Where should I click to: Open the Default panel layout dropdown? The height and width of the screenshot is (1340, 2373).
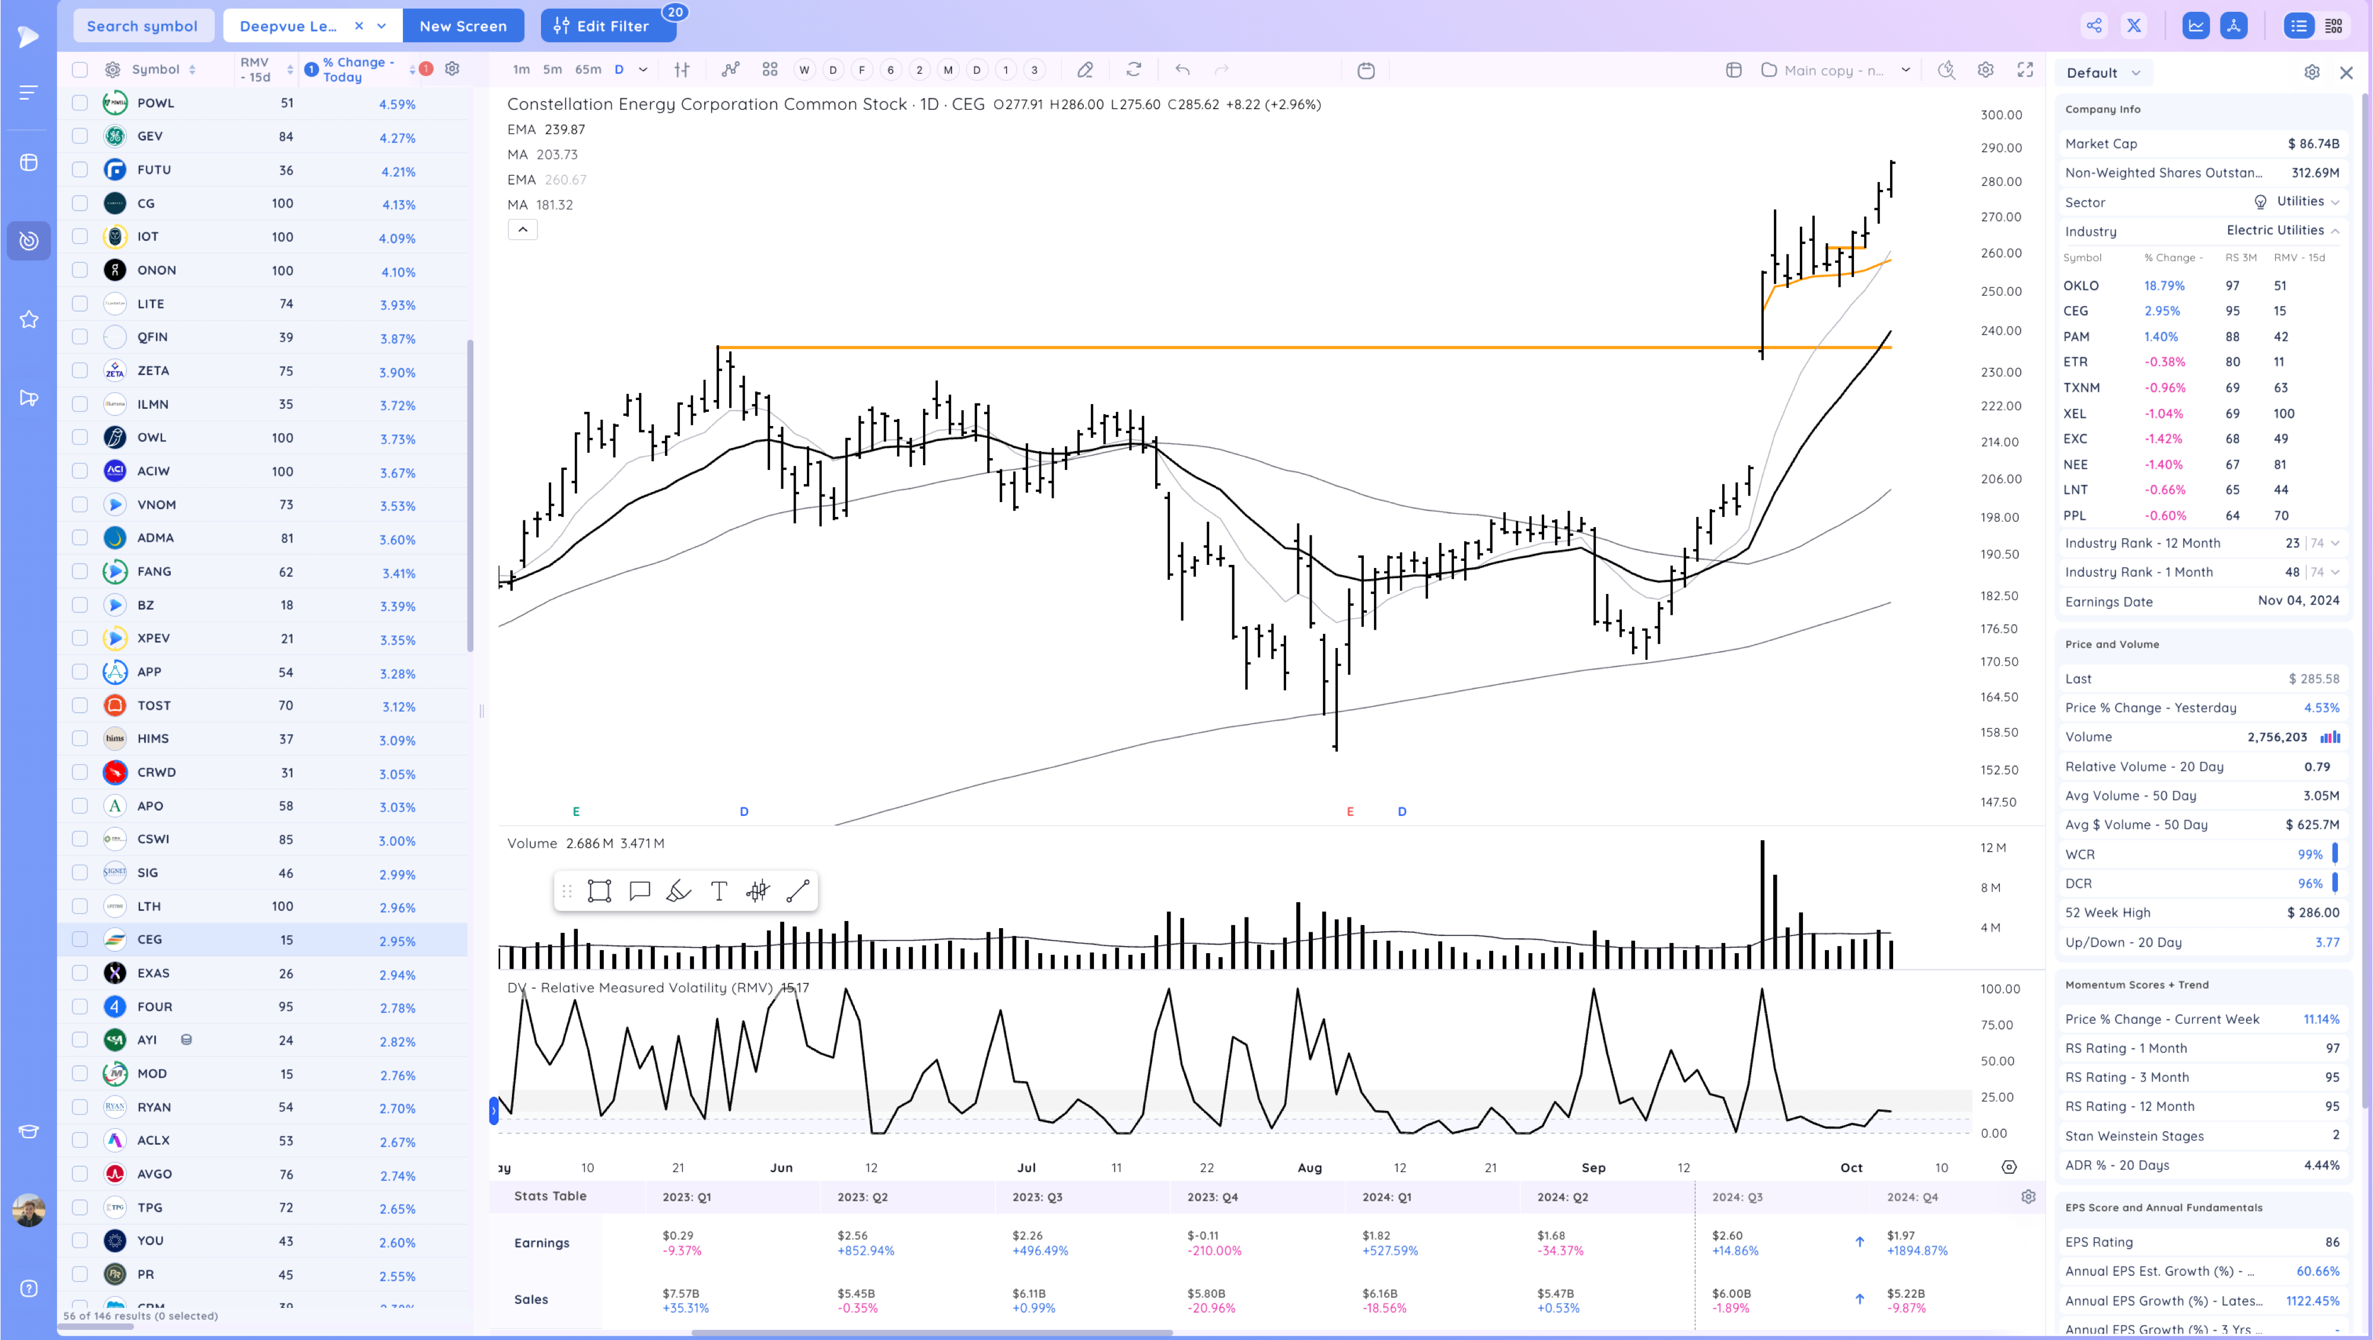click(x=2103, y=72)
